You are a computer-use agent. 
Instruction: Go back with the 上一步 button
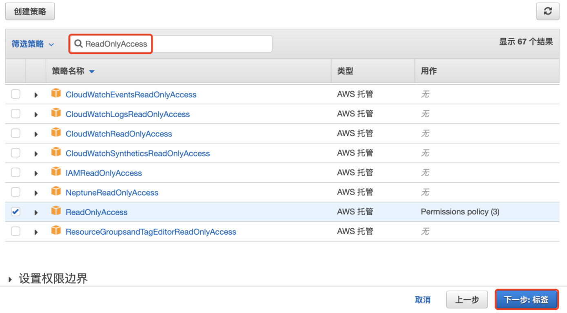point(467,300)
